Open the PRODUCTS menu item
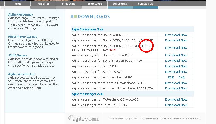 click(69, 4)
